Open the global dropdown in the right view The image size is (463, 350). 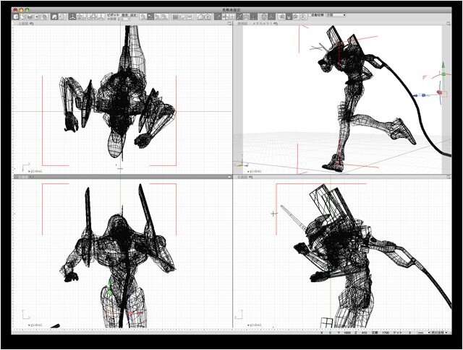pos(254,325)
